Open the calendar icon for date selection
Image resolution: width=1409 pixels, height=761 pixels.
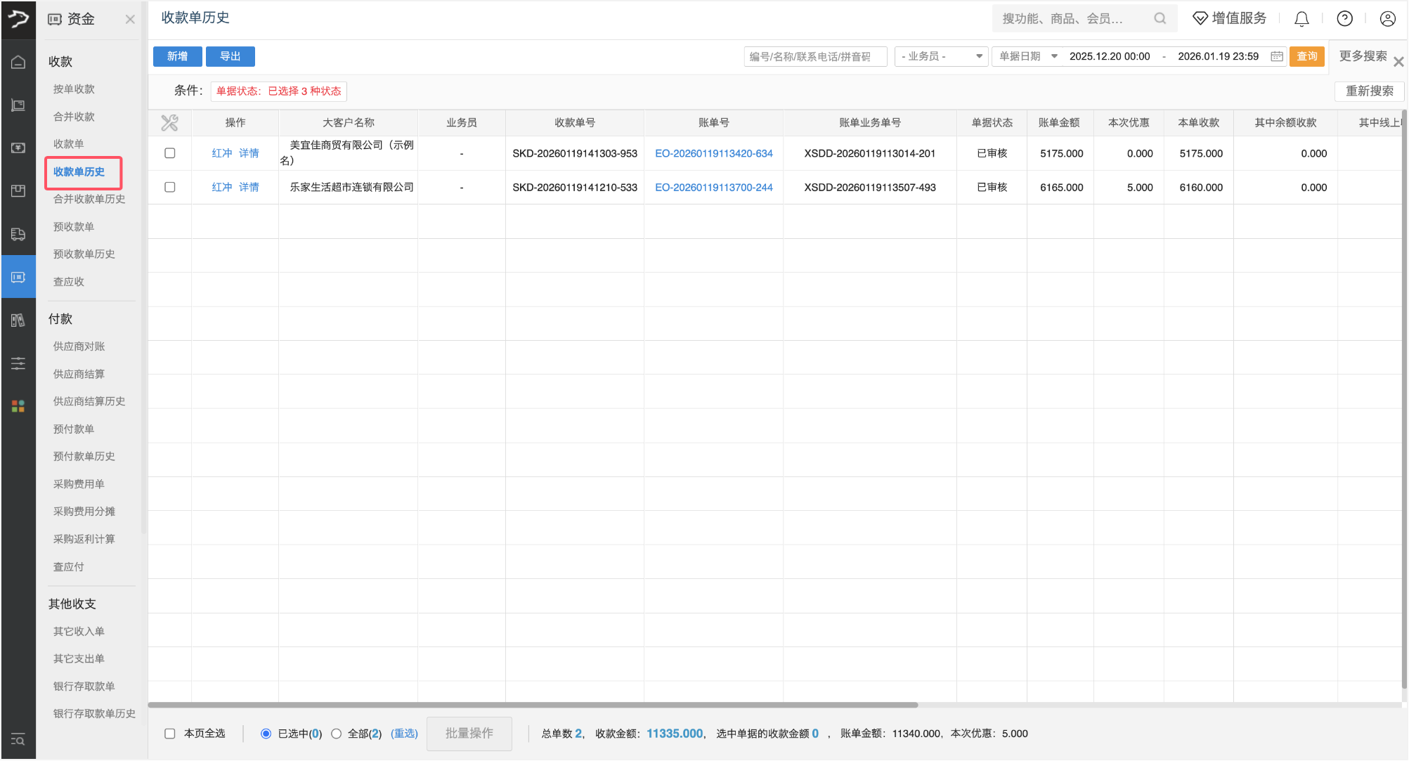coord(1276,56)
